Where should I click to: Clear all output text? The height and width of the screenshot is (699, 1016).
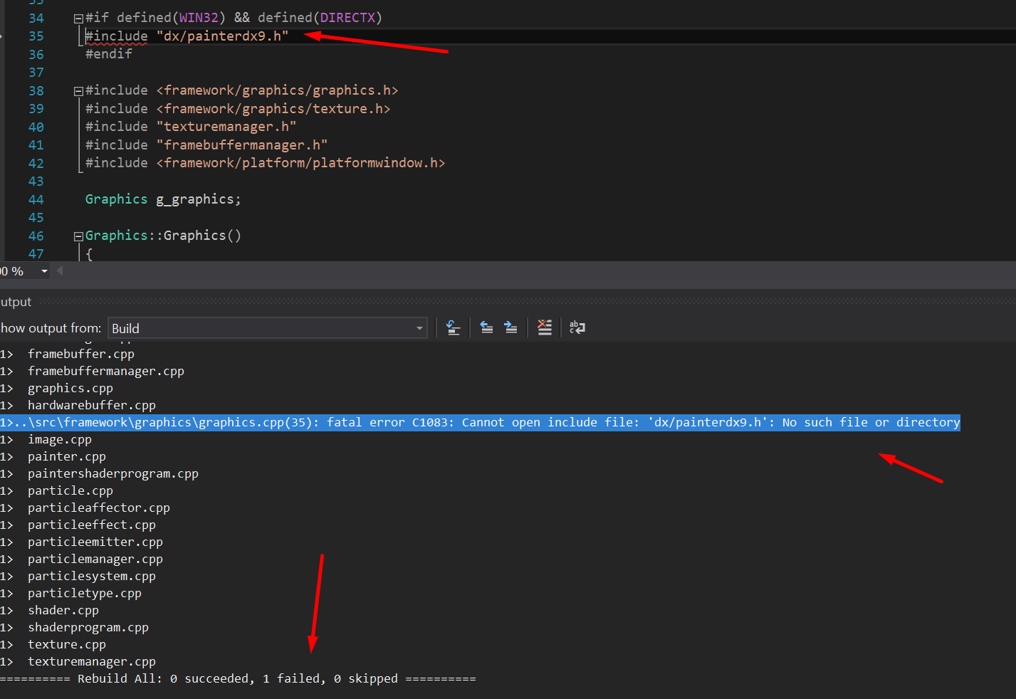point(545,327)
